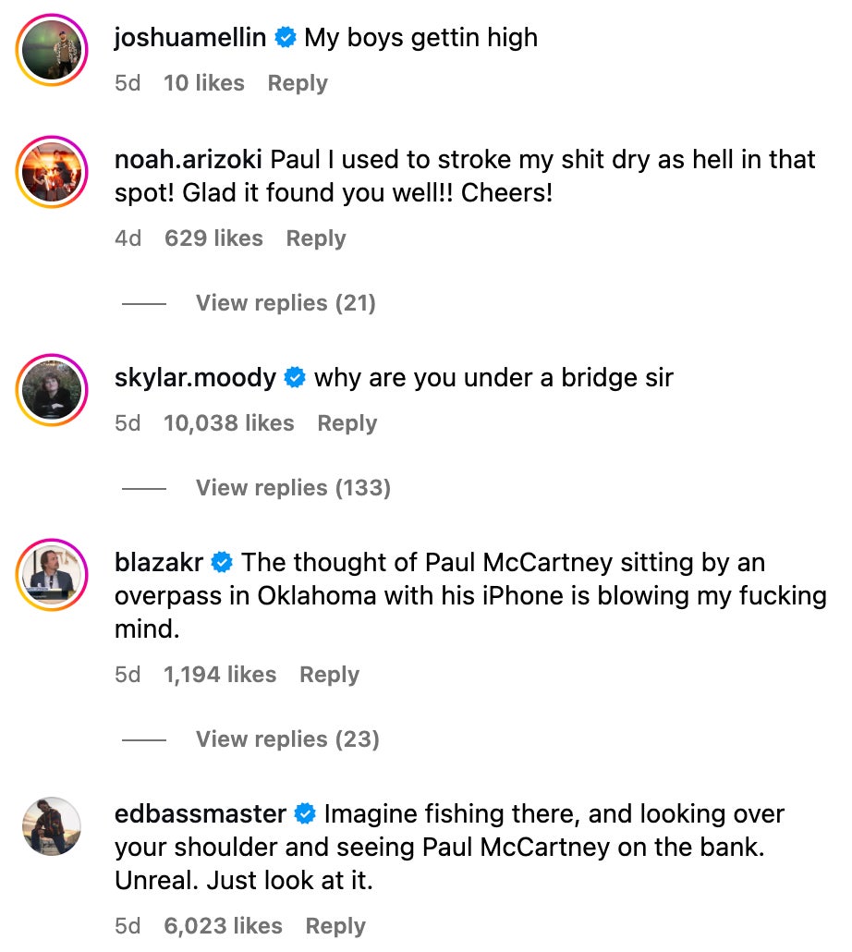Open edbassmaster's profile picture

[x=52, y=826]
